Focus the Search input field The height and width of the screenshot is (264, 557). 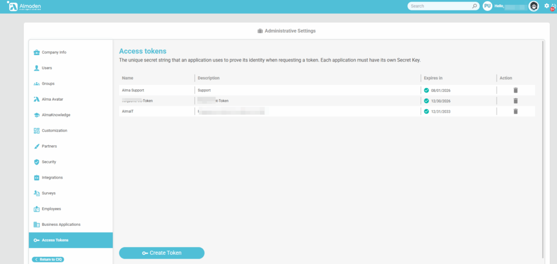(x=438, y=6)
